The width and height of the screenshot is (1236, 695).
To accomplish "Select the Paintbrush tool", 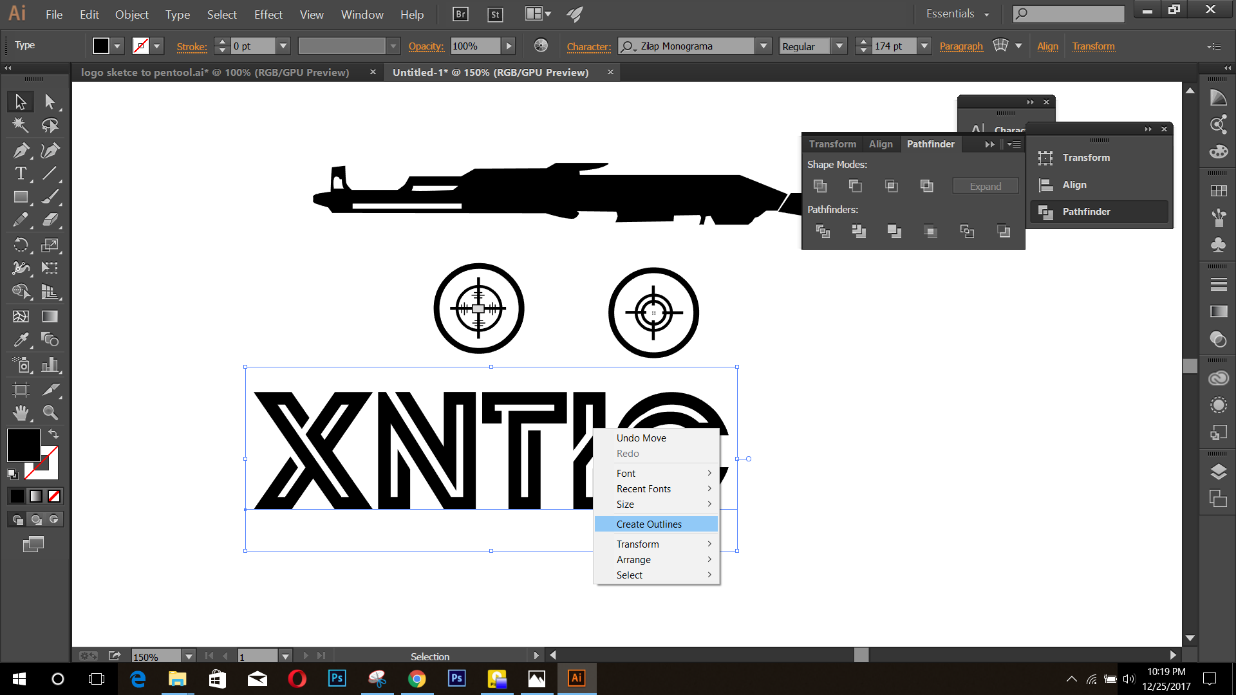I will [50, 197].
